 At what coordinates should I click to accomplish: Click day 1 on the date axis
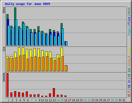tap(9, 100)
